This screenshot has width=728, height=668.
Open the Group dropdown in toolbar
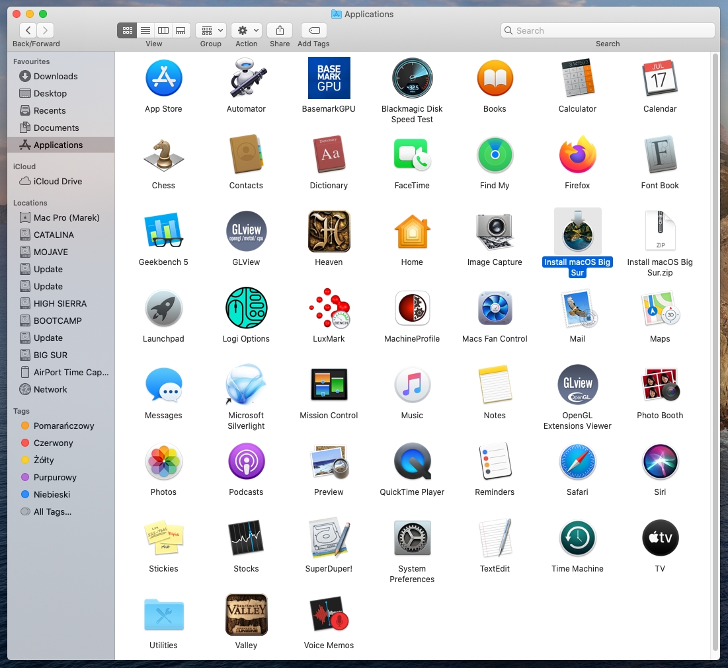tap(211, 30)
